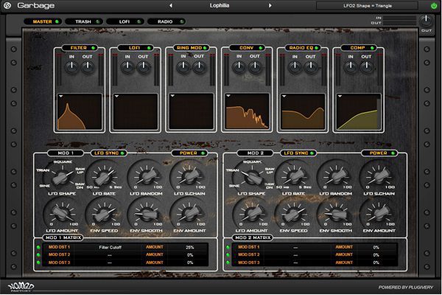Viewport: 442px width, 295px height.
Task: Click MOD 2 ENV AMOUNT knob
Action: click(x=379, y=214)
